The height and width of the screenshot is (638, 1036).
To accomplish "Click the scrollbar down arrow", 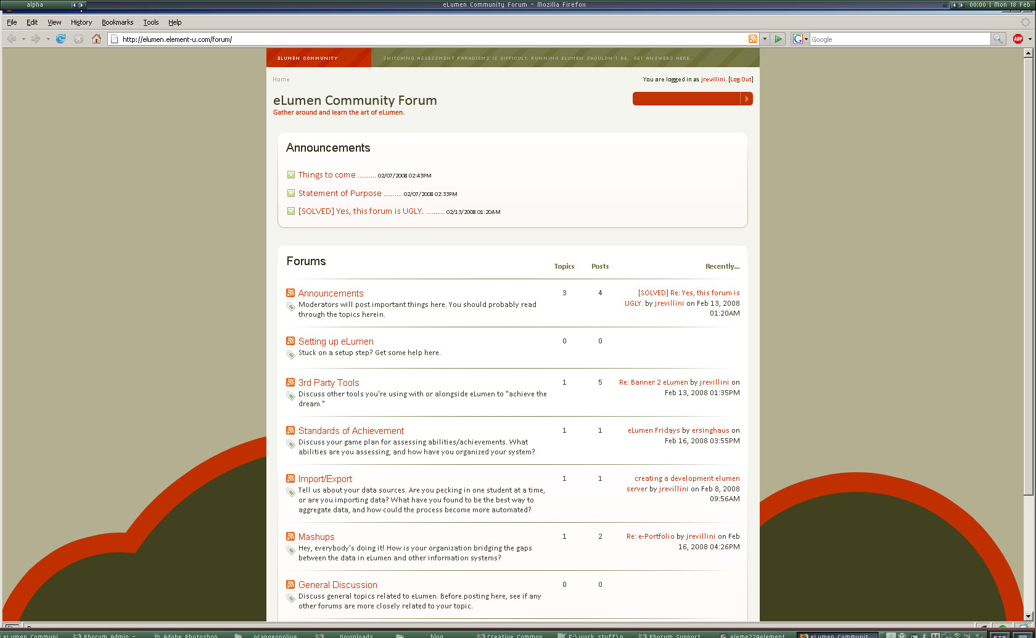I will [x=1028, y=616].
